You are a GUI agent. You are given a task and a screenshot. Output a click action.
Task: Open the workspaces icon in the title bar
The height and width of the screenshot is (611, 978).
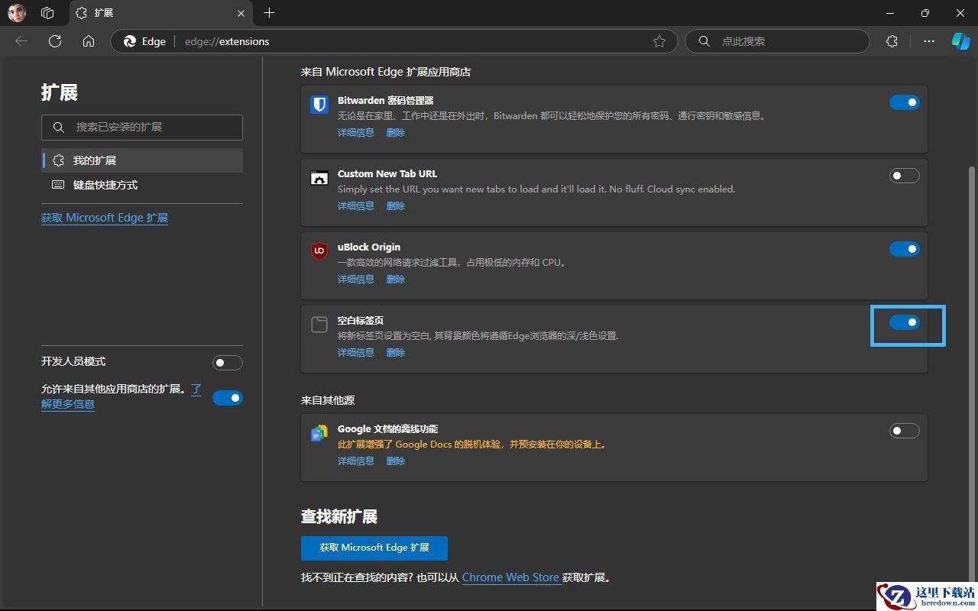click(47, 13)
